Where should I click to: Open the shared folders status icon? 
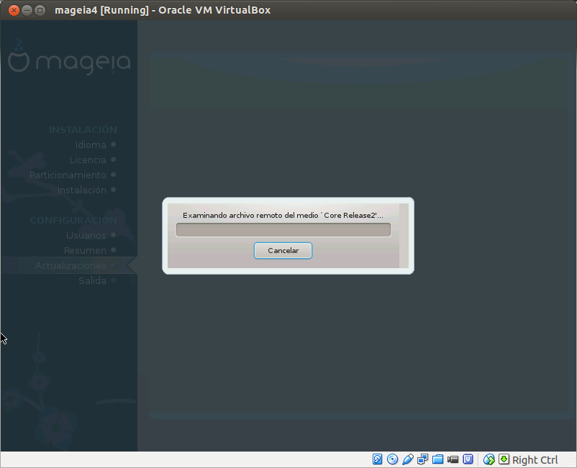click(x=437, y=459)
